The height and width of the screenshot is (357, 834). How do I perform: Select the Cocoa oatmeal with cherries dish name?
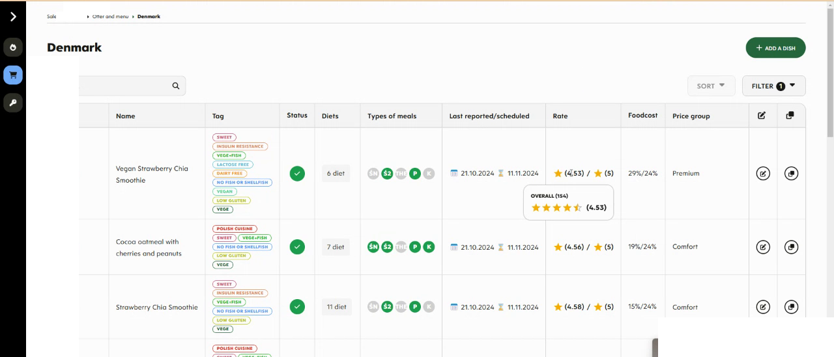[x=149, y=248]
